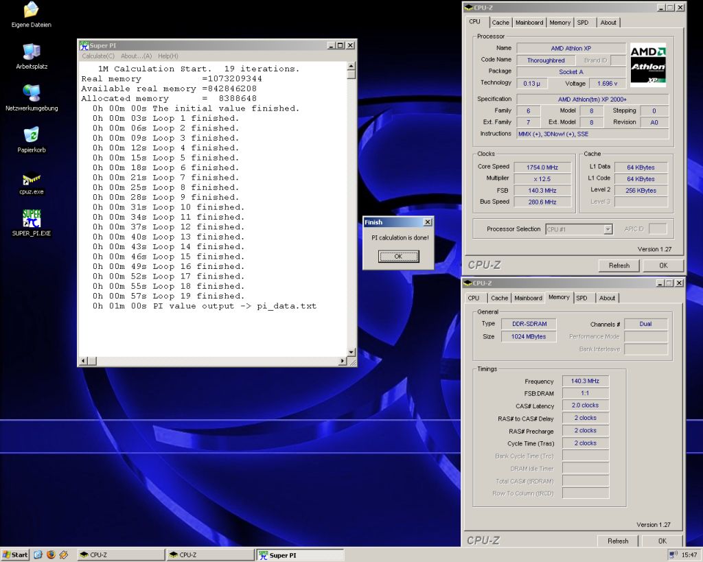The width and height of the screenshot is (703, 562).
Task: Click Specification AMD Athlon(tm) XP 2000+ field
Action: tap(592, 99)
